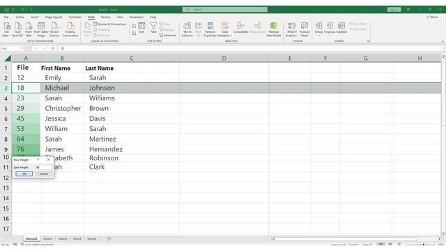The width and height of the screenshot is (446, 251).
Task: Sort descending Z to A
Action: coord(134,33)
